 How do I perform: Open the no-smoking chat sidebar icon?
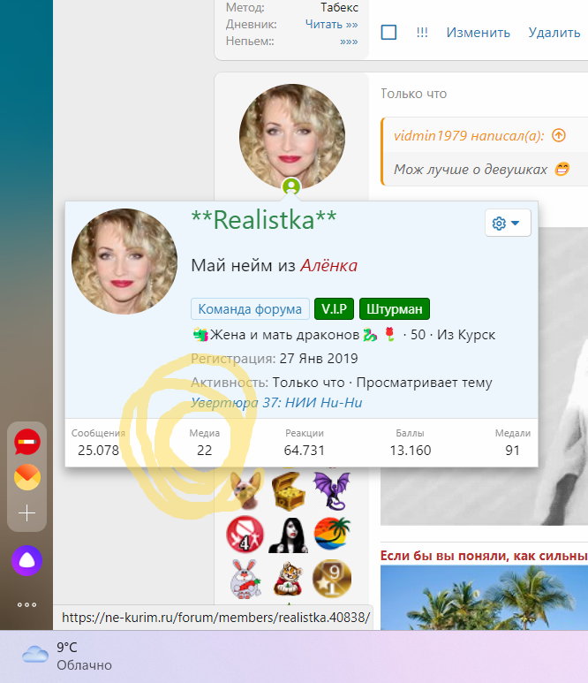(x=27, y=442)
